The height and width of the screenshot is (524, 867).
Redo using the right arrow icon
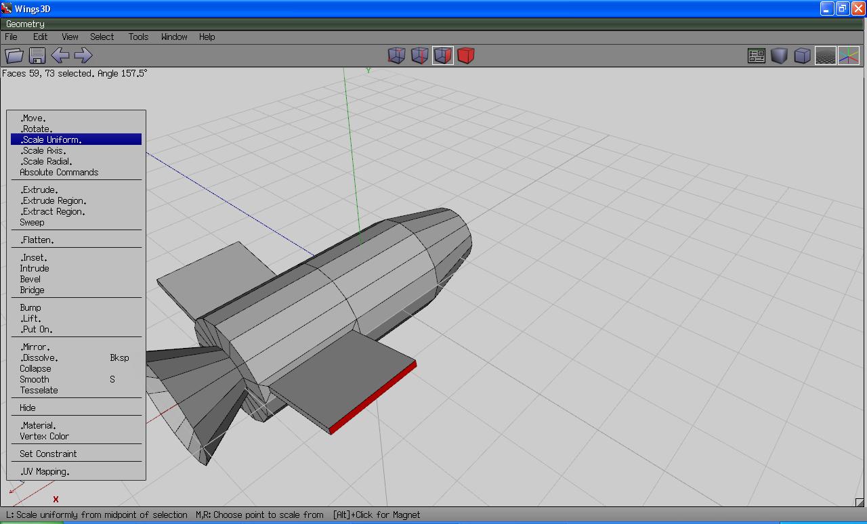pos(83,56)
